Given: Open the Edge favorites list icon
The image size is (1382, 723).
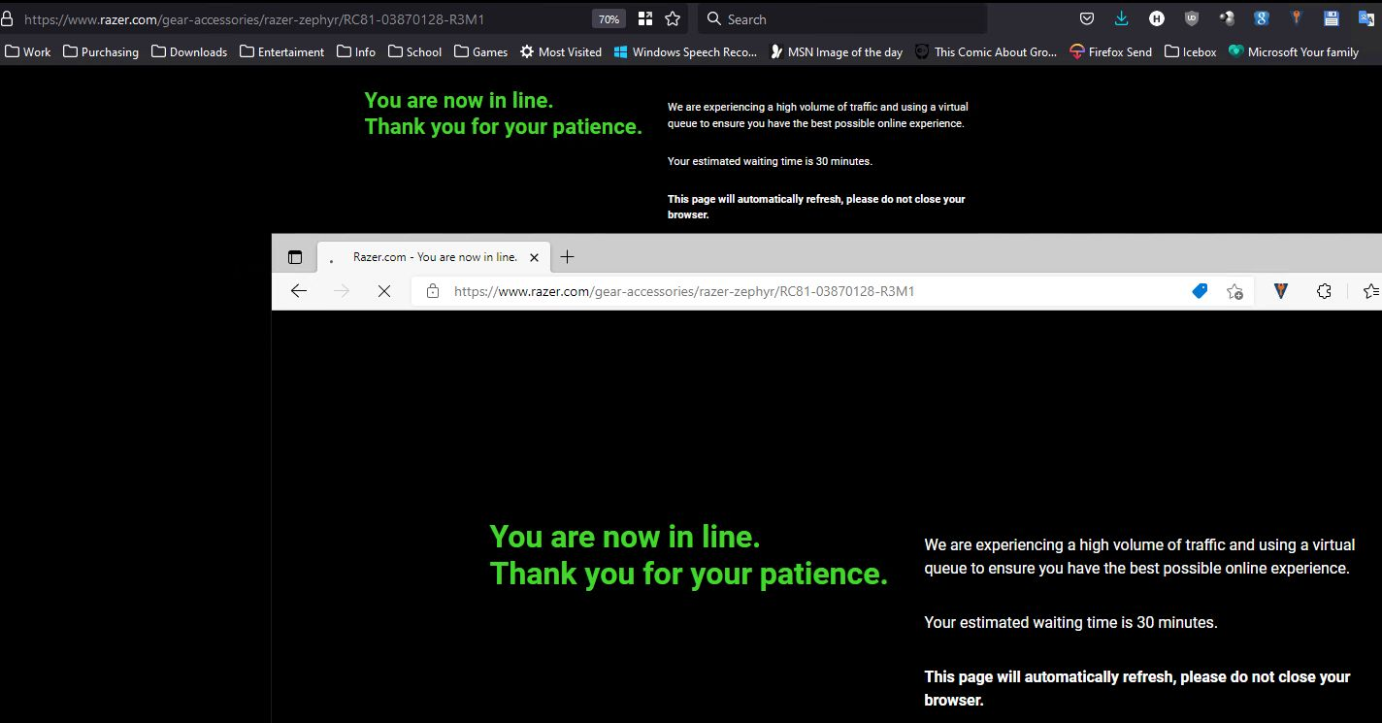Looking at the screenshot, I should (x=1371, y=291).
